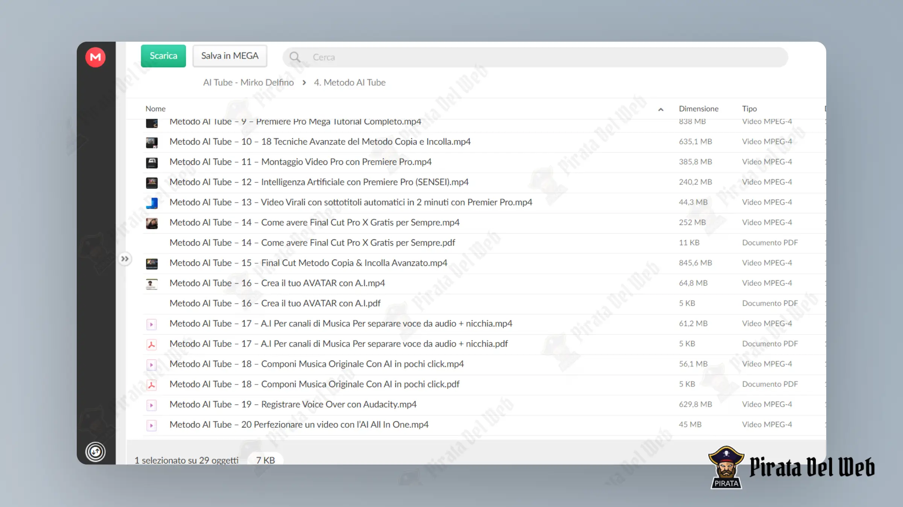Click the Scarica download button
The height and width of the screenshot is (507, 903).
point(163,56)
